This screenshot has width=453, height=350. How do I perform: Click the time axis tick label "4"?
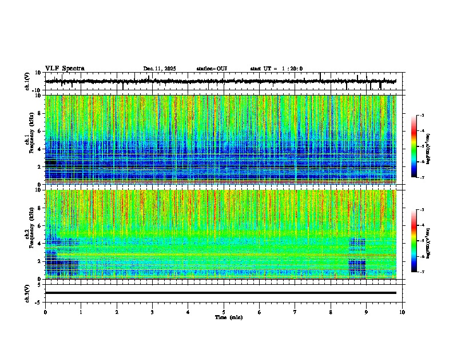tap(188, 312)
